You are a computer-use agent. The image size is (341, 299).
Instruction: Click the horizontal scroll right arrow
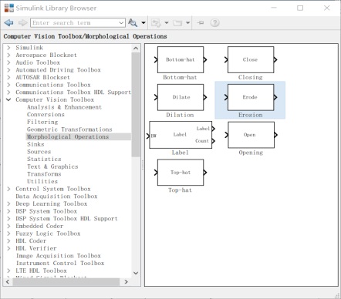tap(126, 282)
